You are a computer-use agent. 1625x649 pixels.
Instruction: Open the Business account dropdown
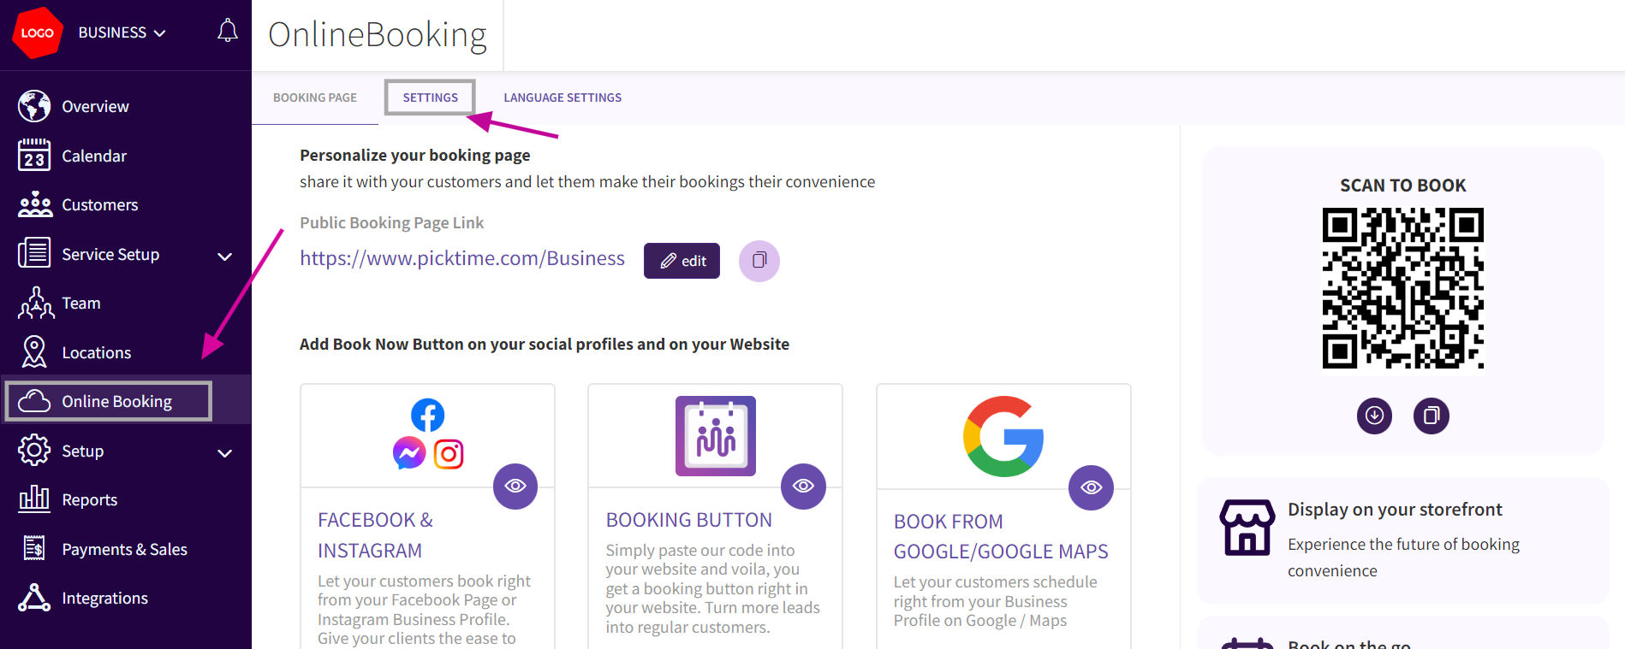click(122, 32)
